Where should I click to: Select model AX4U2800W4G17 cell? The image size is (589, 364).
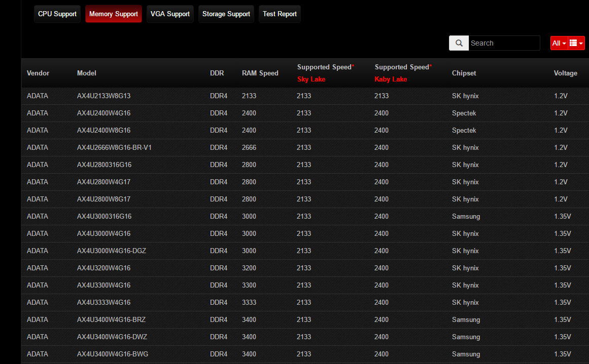point(103,182)
